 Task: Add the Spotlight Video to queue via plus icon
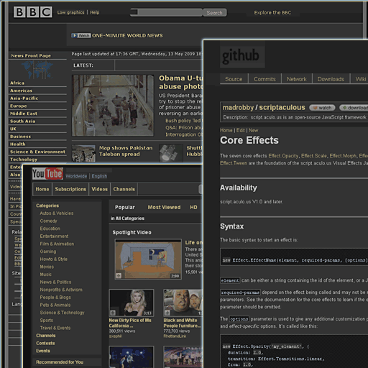click(119, 275)
